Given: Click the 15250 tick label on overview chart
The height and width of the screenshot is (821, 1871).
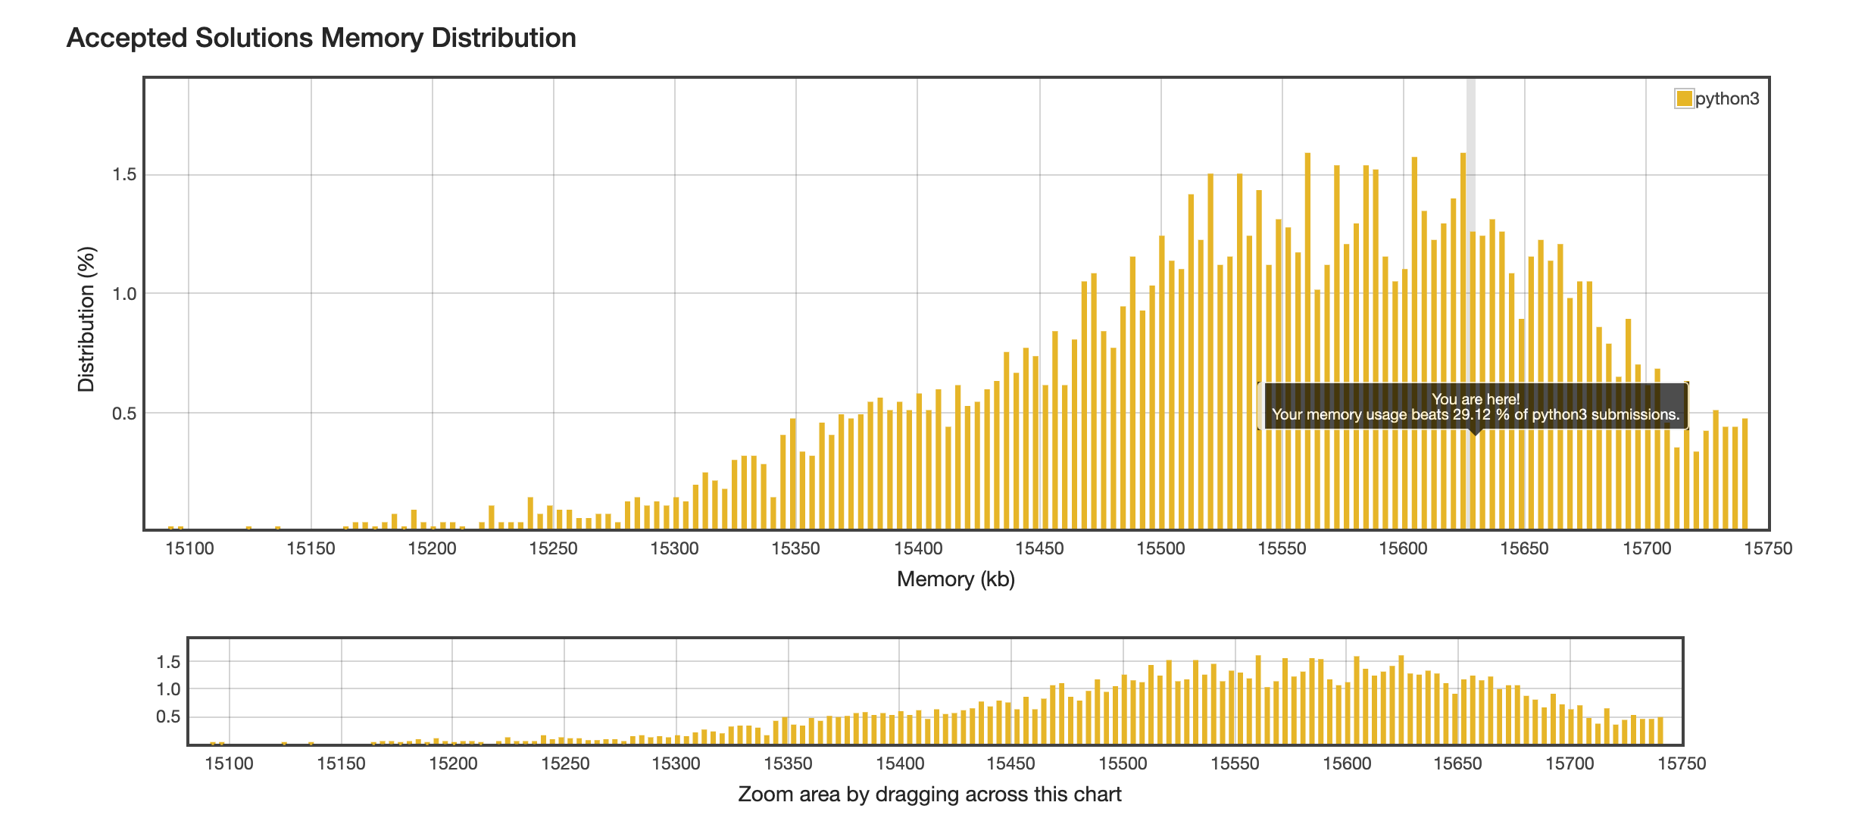Looking at the screenshot, I should [x=565, y=763].
